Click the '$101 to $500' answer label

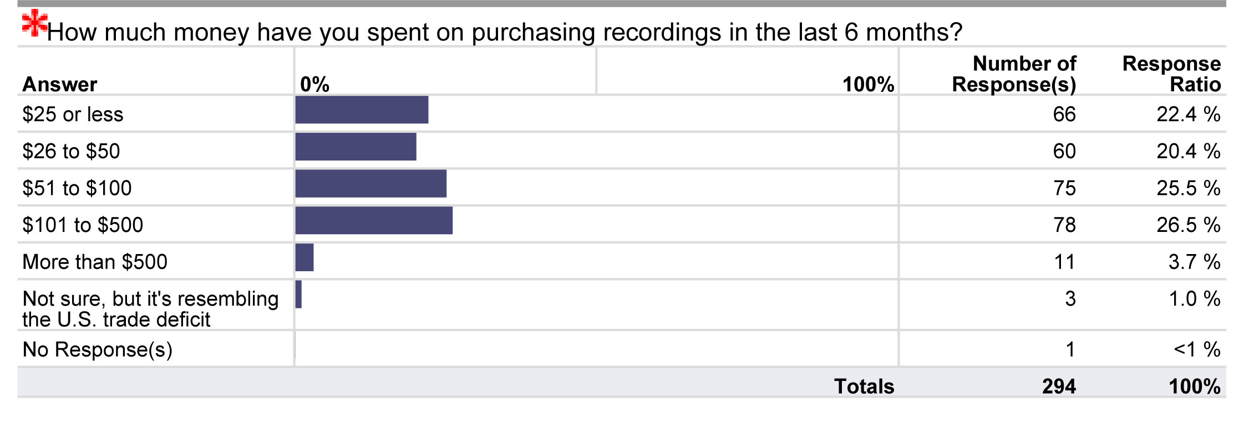pyautogui.click(x=83, y=225)
